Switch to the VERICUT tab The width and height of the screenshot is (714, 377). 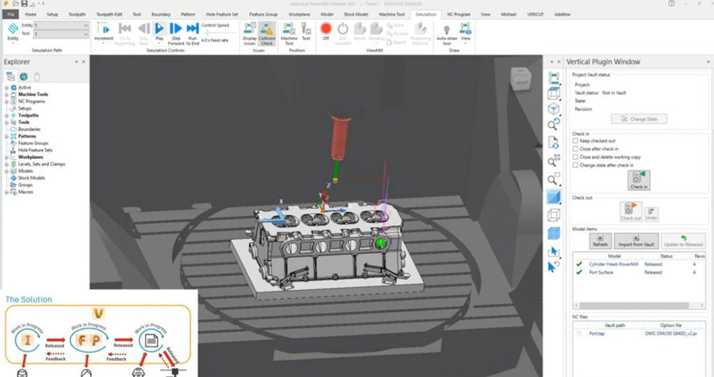click(535, 14)
